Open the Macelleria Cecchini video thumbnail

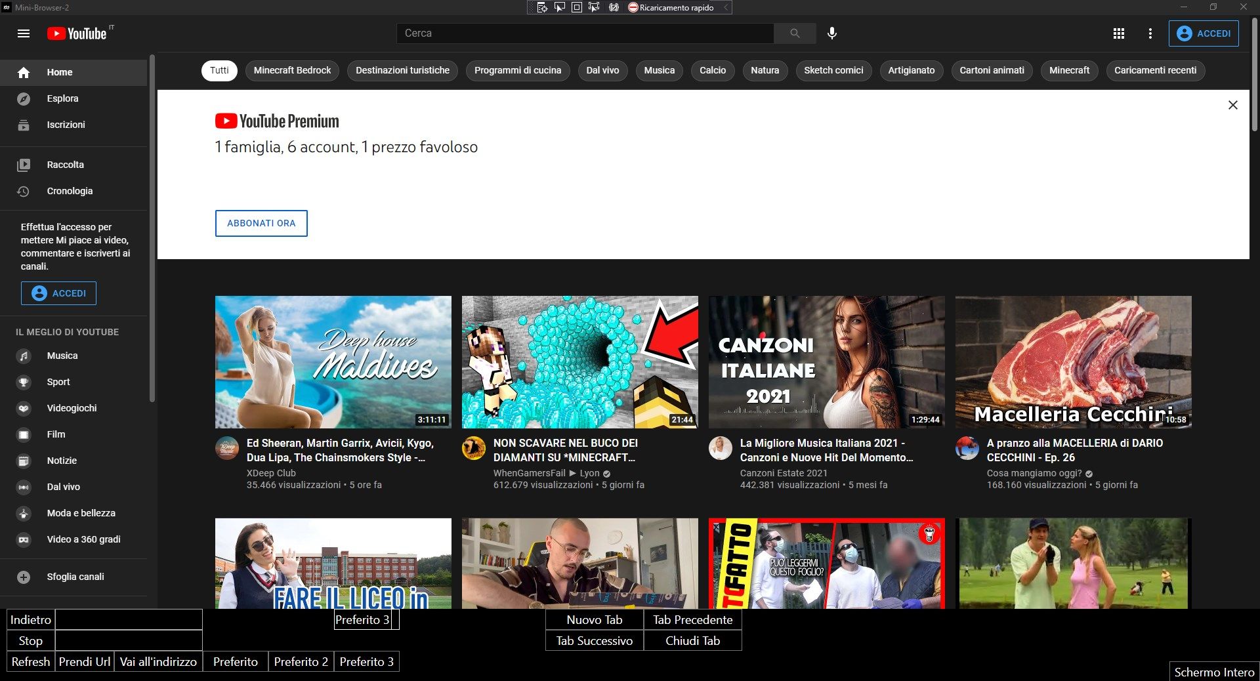[x=1074, y=362]
